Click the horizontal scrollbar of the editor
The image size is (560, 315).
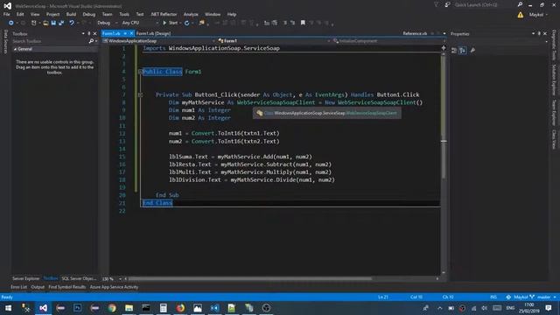[x=250, y=278]
